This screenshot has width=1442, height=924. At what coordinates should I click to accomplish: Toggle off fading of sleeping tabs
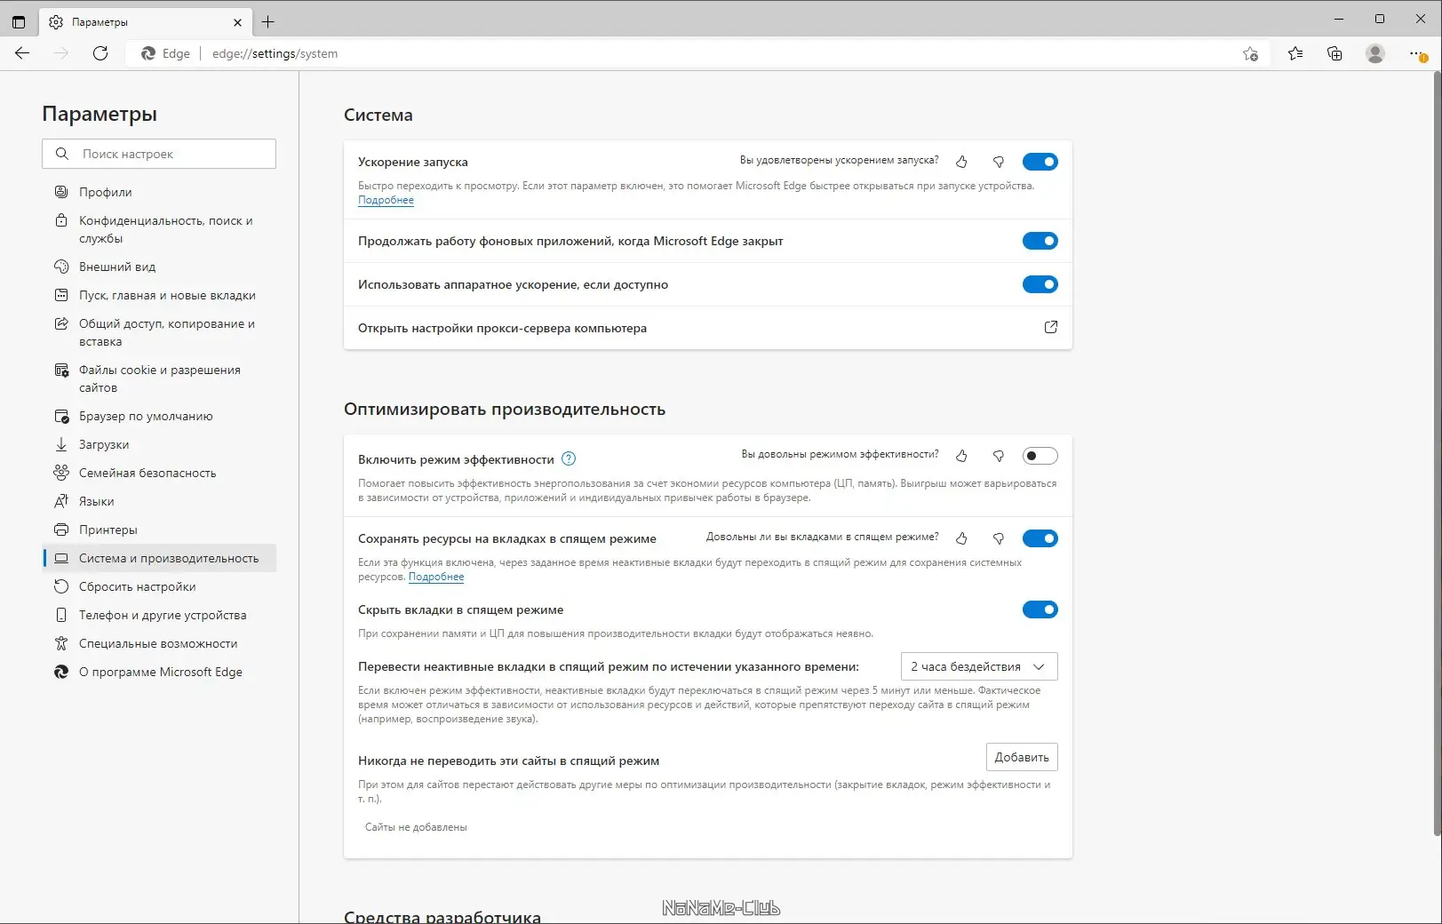click(x=1040, y=609)
